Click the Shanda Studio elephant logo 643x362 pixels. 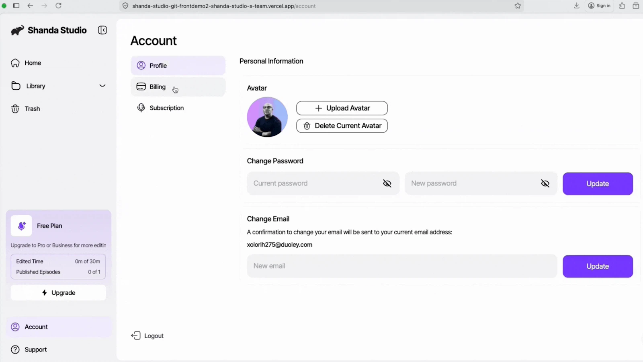click(16, 30)
